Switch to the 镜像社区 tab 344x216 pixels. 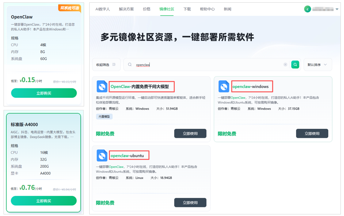(167, 9)
